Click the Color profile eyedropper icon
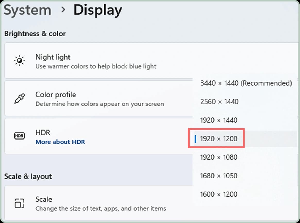The width and height of the screenshot is (300, 223). [20, 98]
